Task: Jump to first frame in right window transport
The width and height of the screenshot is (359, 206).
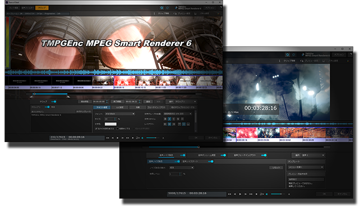Action: 229,194
